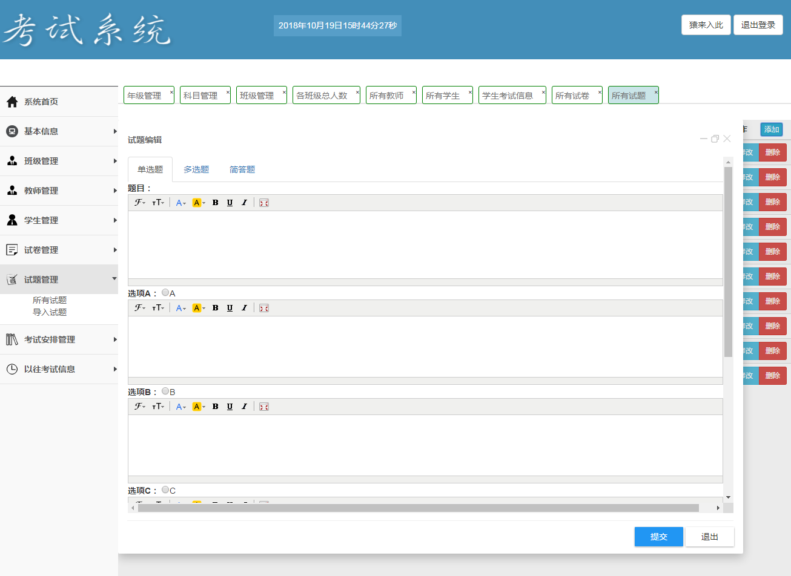Switch to the 多选题 tab
Screen dimensions: 791x576
click(196, 169)
